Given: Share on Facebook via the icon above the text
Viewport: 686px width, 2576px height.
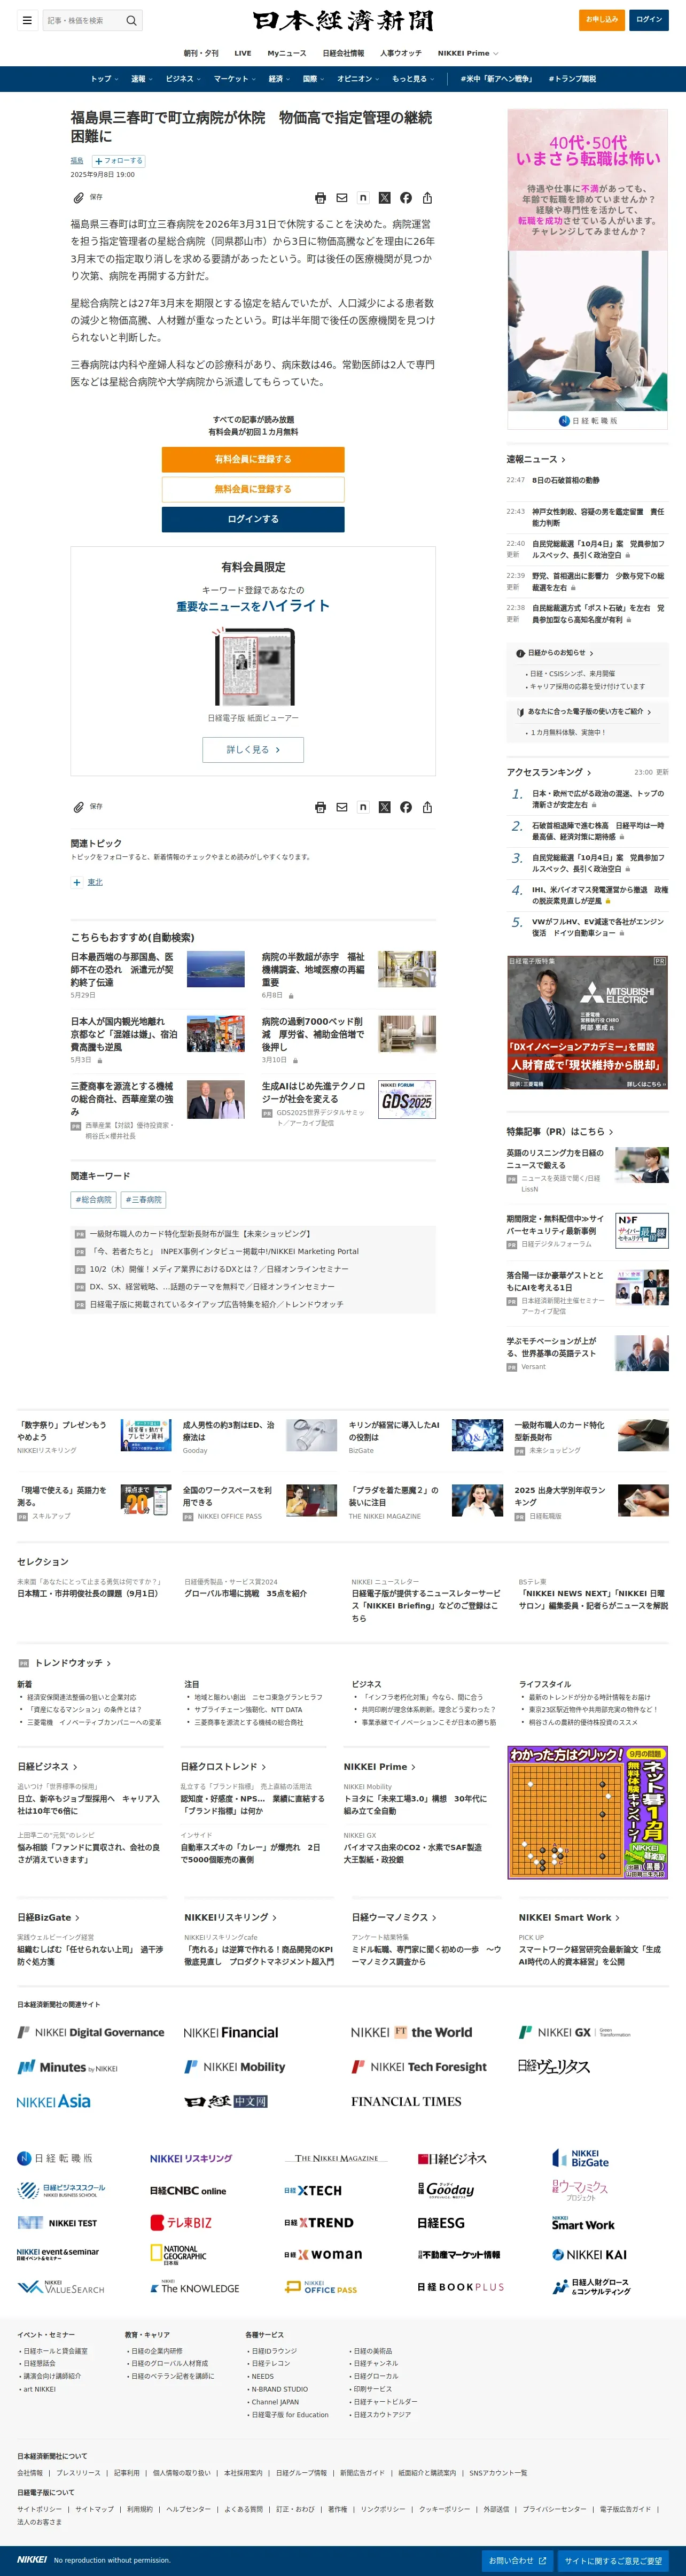Looking at the screenshot, I should (406, 198).
